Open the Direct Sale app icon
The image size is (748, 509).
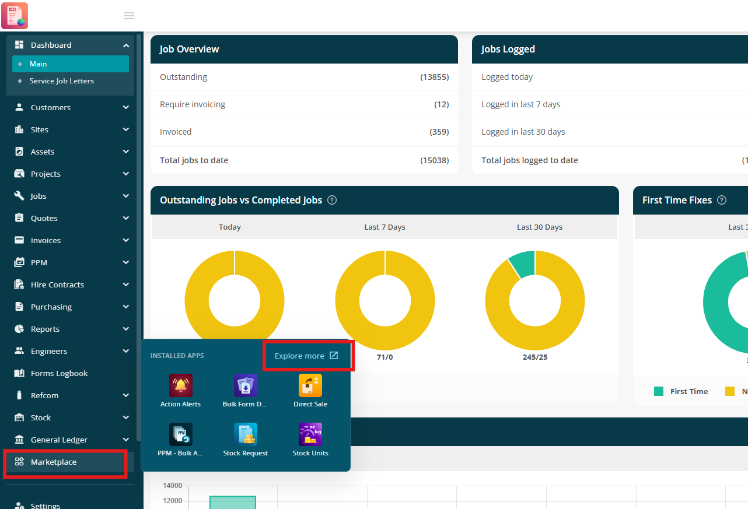(310, 385)
